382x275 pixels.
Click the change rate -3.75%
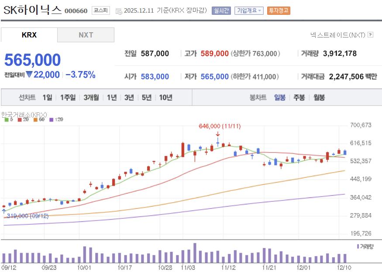click(x=80, y=75)
